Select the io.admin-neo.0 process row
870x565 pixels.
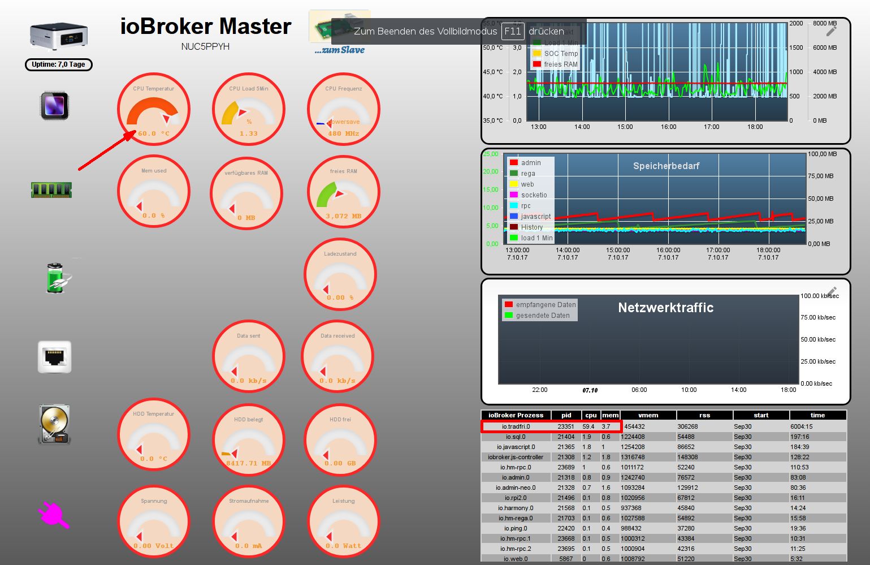coord(664,488)
